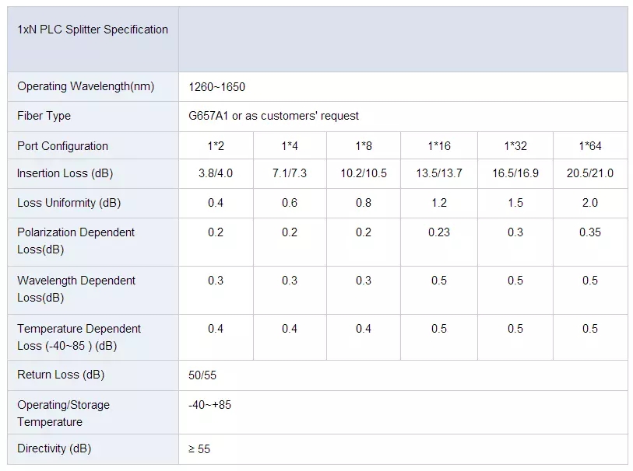Viewport: 633px width, 471px height.
Task: Click the -40~+85 temperature range value
Action: click(x=209, y=405)
